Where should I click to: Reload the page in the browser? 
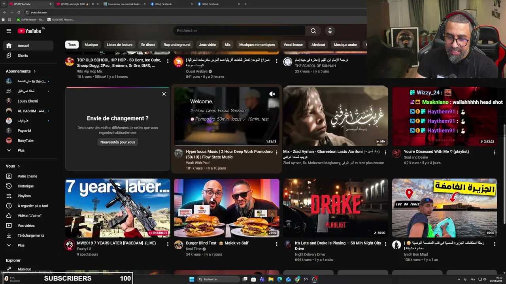pyautogui.click(x=19, y=12)
